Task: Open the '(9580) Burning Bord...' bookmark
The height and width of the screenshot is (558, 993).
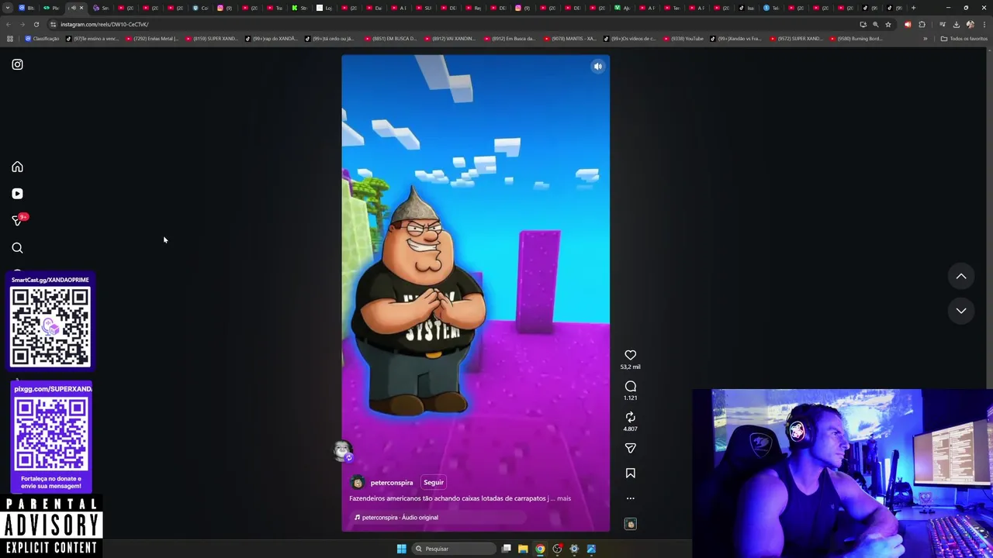Action: point(856,39)
